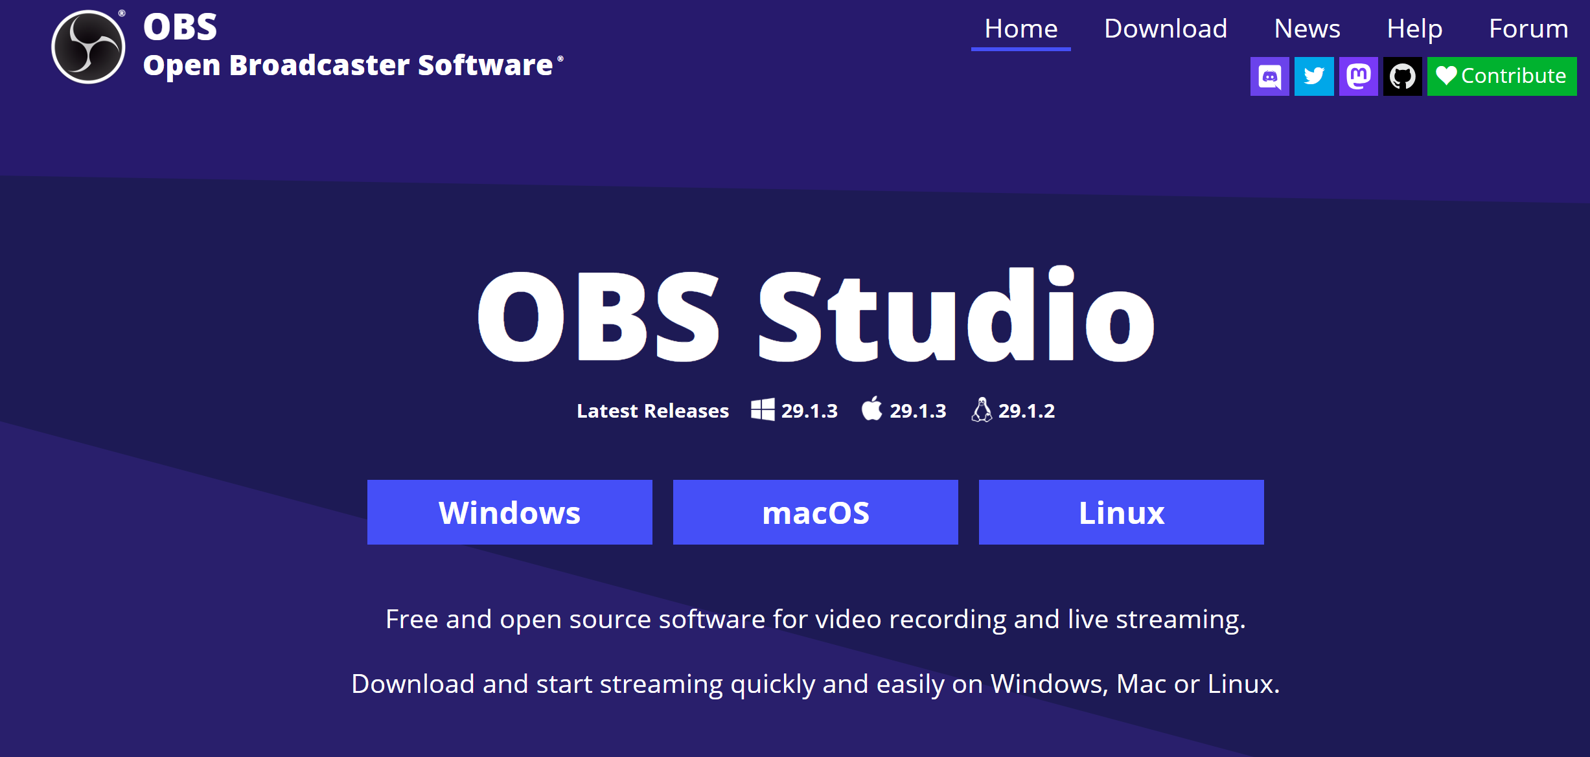Open the Forum nav item
Image resolution: width=1590 pixels, height=757 pixels.
click(x=1528, y=29)
